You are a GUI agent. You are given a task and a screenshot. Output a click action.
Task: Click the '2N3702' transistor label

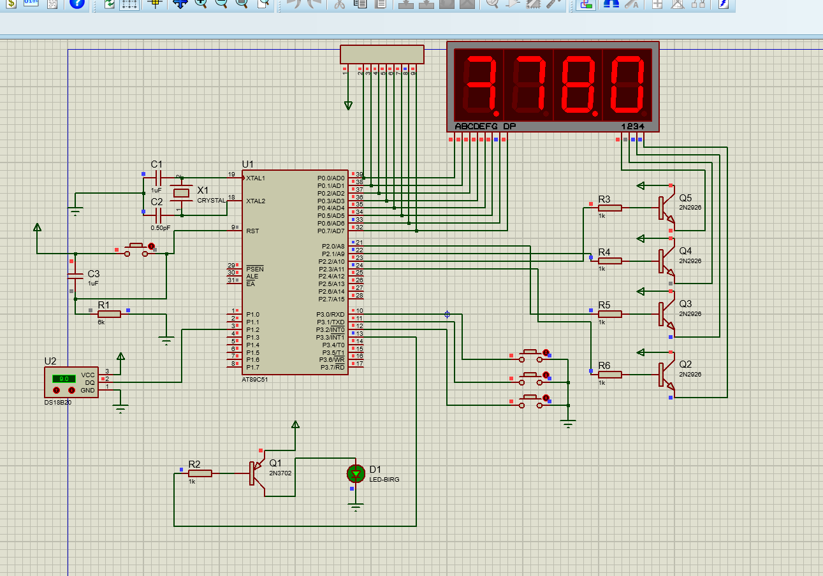click(280, 473)
